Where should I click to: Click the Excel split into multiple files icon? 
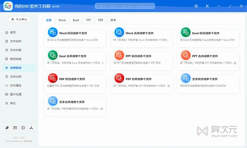186,32
